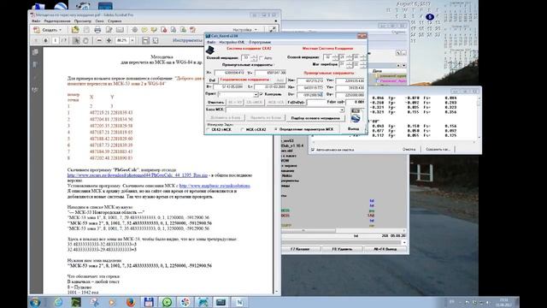Click the zoom in plus button
This screenshot has height=308, width=547.
pos(109,41)
